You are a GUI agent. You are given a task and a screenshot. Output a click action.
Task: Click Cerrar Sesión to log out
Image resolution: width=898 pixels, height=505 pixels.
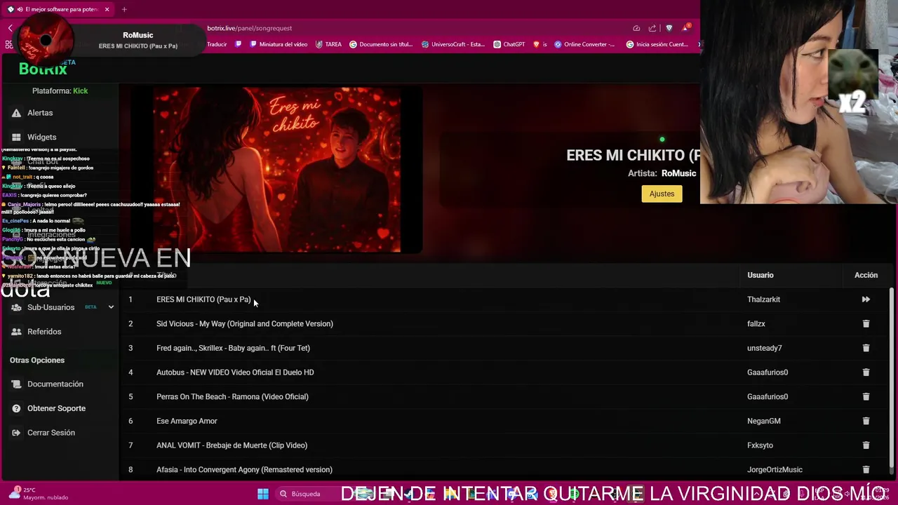(x=51, y=433)
